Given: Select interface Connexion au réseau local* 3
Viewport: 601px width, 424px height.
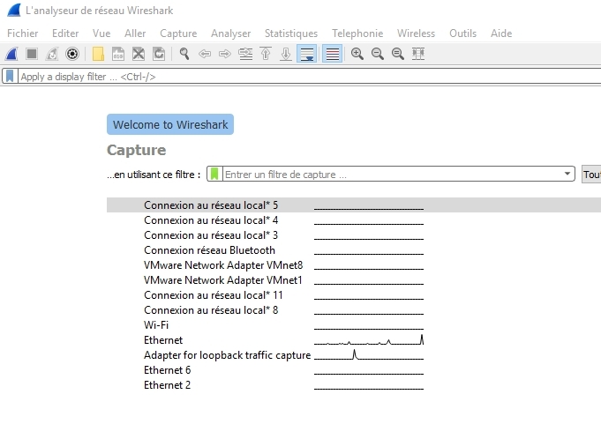Looking at the screenshot, I should [211, 235].
